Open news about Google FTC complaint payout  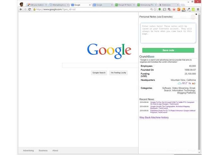coord(172,103)
